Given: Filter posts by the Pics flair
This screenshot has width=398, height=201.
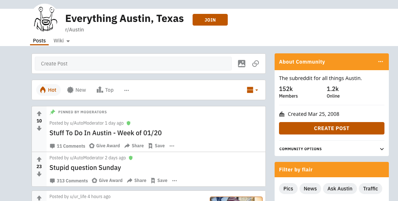Looking at the screenshot, I should pos(288,189).
